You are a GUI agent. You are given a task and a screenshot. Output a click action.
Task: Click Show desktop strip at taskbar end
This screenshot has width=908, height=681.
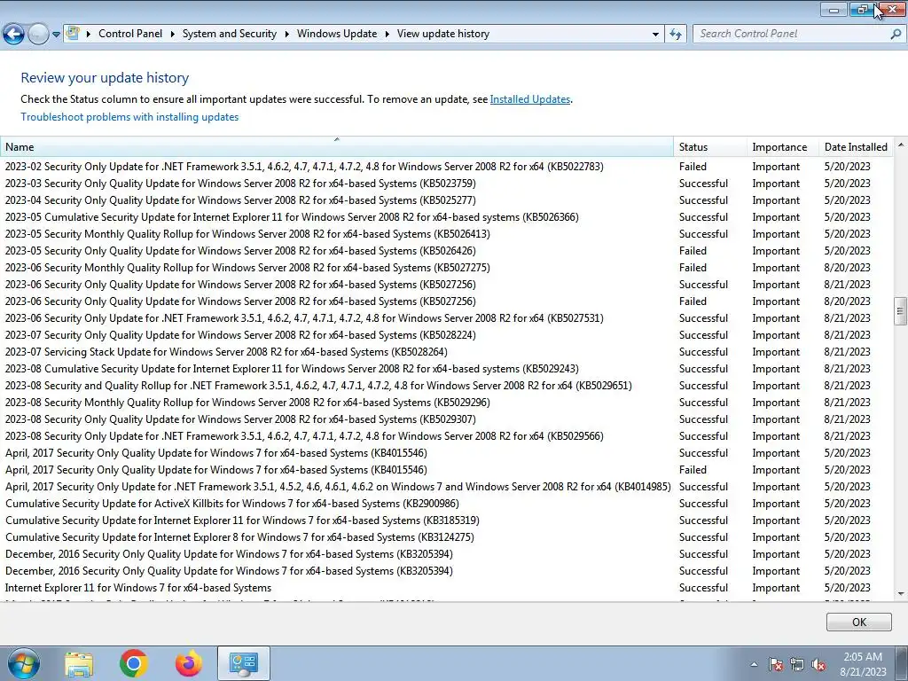click(902, 663)
